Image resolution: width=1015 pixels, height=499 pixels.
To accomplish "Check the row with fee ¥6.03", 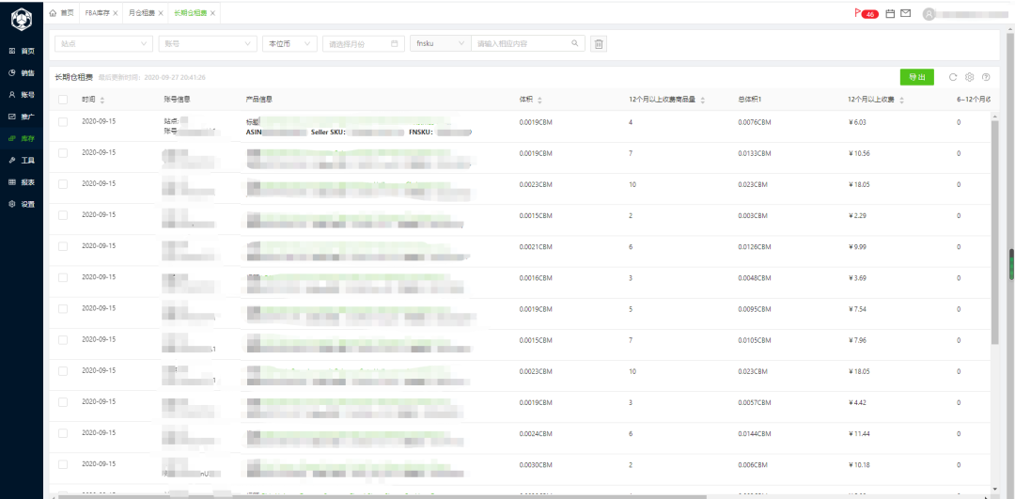I will [63, 121].
